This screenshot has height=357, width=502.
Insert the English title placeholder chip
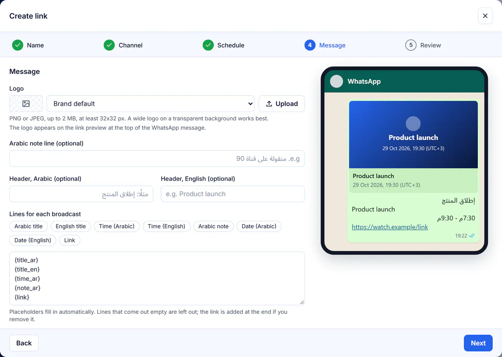point(71,226)
